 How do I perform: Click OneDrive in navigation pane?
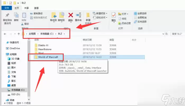[13, 48]
